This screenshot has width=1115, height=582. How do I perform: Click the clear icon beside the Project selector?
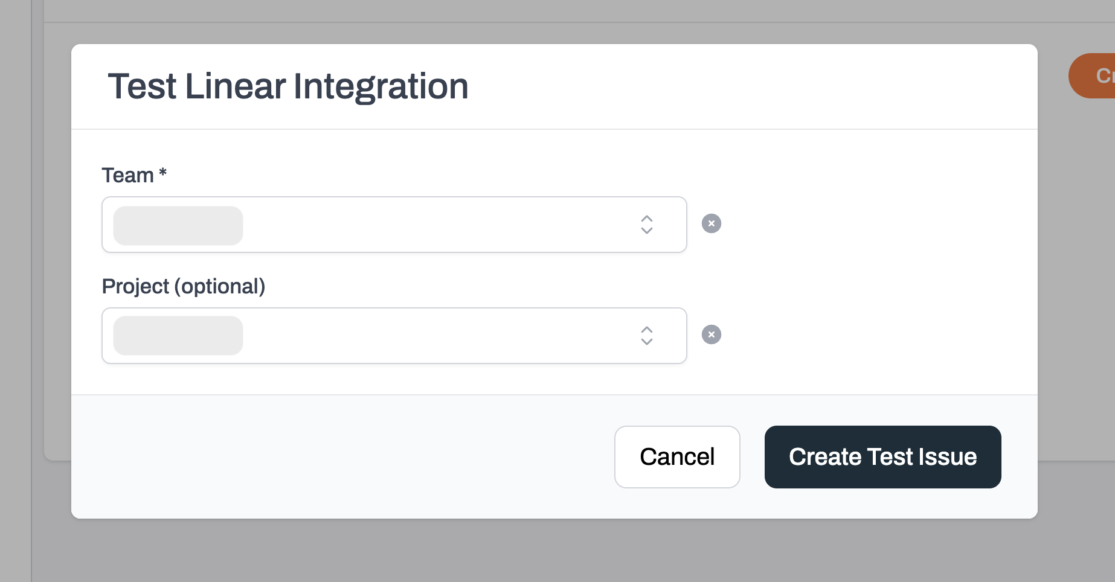[x=712, y=334]
